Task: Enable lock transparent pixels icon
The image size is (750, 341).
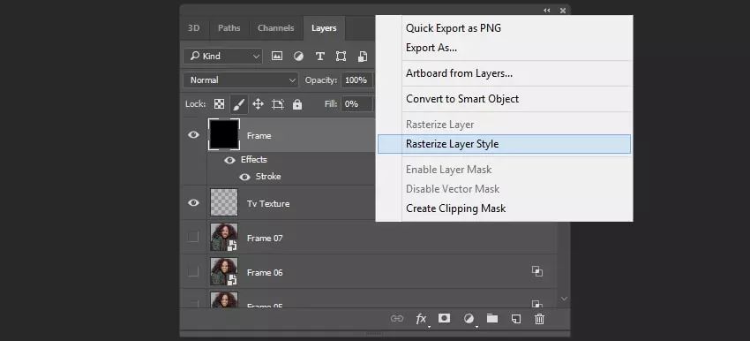Action: [x=219, y=104]
